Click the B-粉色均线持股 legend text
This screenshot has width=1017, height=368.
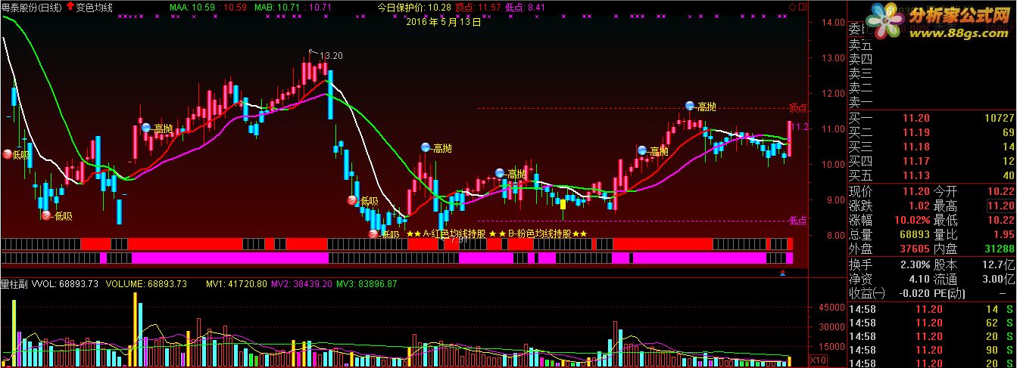(539, 233)
